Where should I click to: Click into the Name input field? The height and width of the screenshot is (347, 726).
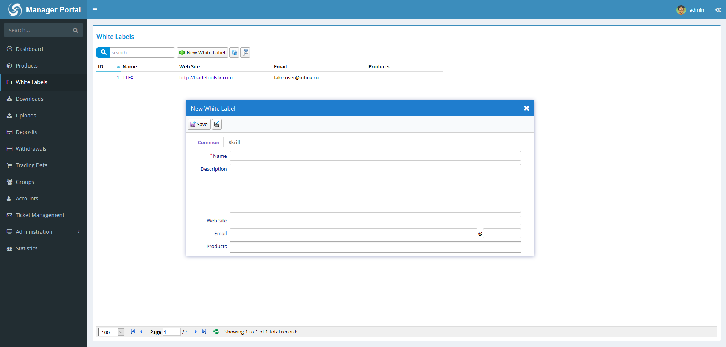click(375, 156)
